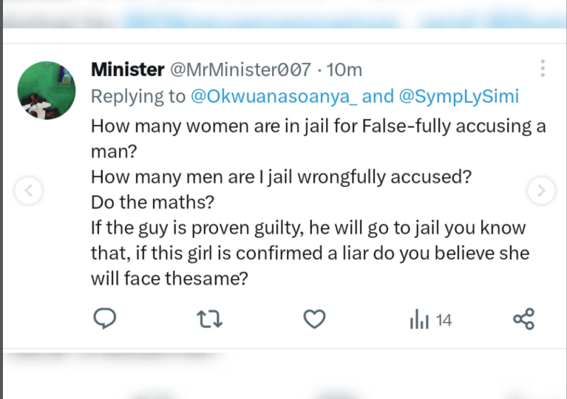The width and height of the screenshot is (567, 399).
Task: Open the @MrMinister007 handle profile
Action: pyautogui.click(x=241, y=70)
